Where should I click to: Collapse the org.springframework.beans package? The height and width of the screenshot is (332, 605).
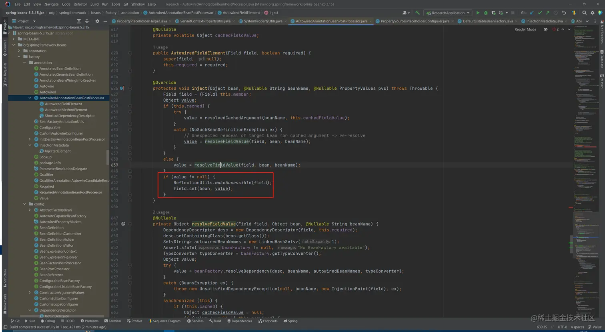pyautogui.click(x=14, y=45)
